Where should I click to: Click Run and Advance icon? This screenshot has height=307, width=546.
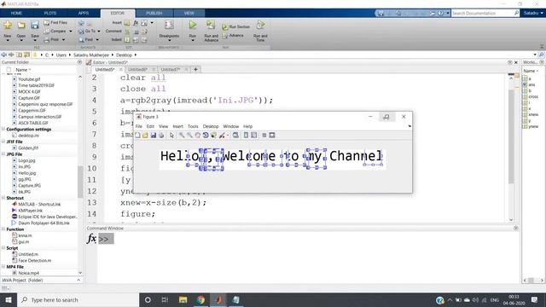(211, 25)
